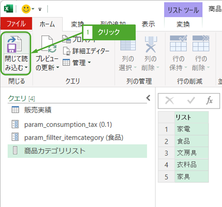Select the param_fillter_itemcategory query
The image size is (222, 207).
pos(74,138)
